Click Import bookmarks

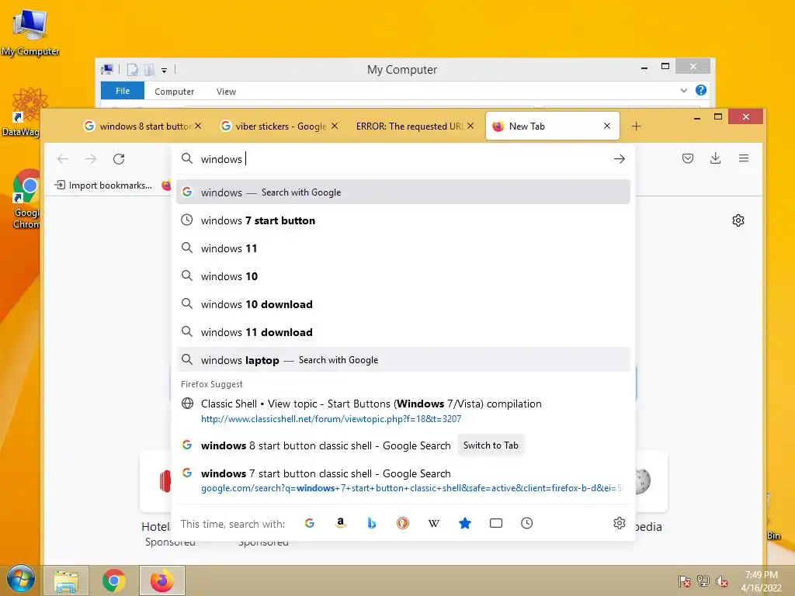103,185
